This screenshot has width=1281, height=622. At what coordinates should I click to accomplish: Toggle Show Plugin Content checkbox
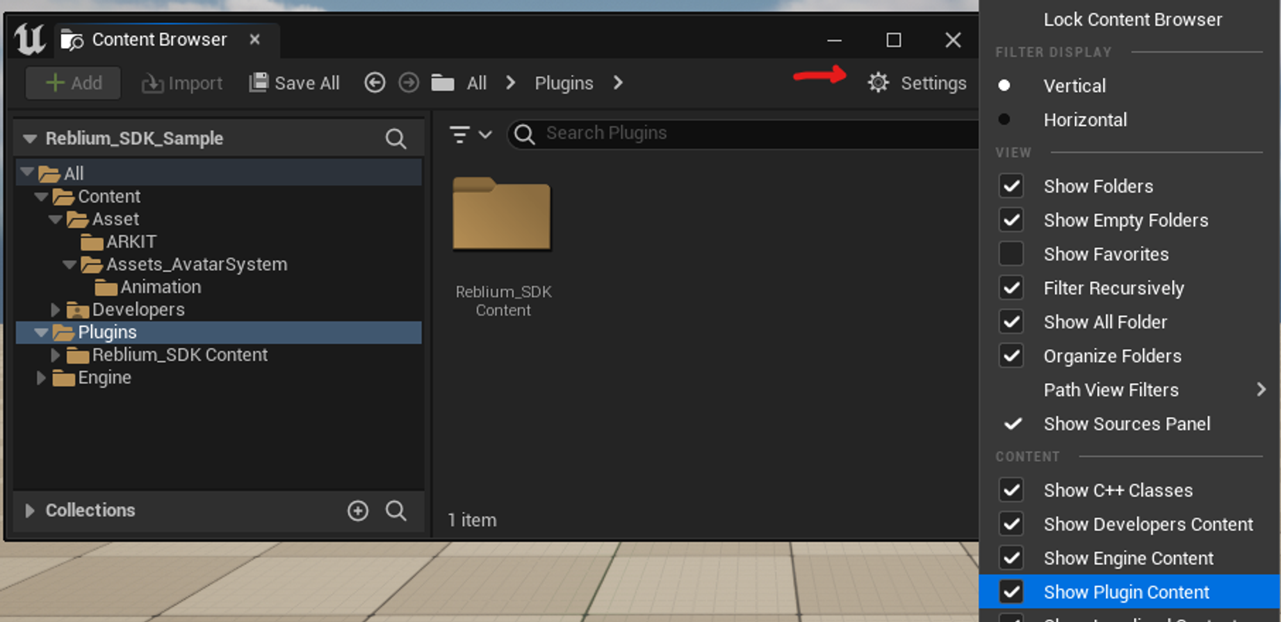point(1011,593)
